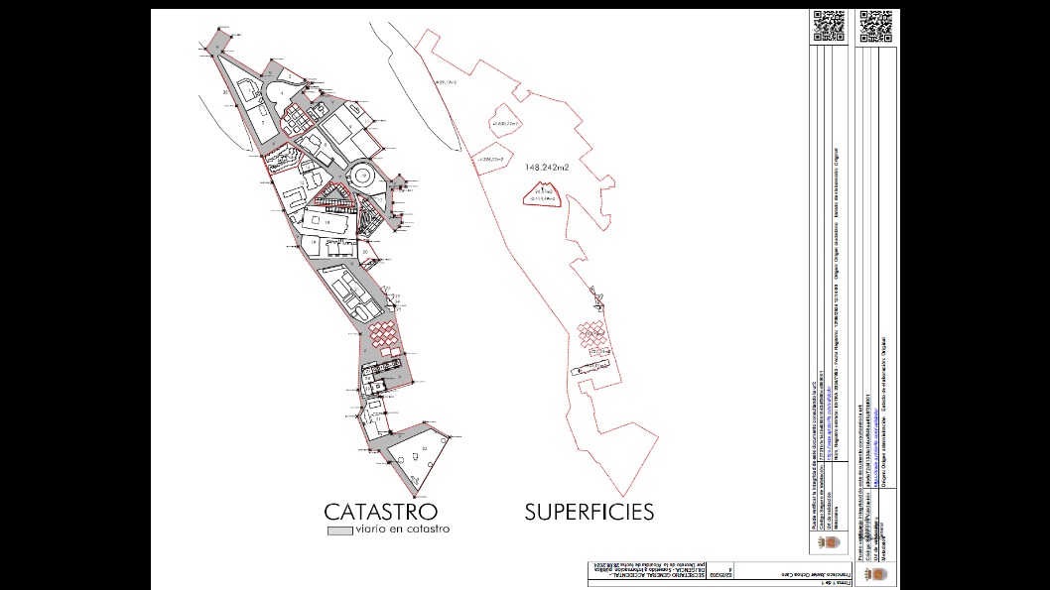Screen dimensions: 1050x590
Task: Select the small red-outlined polygon below 148.242m2
Action: tap(542, 195)
